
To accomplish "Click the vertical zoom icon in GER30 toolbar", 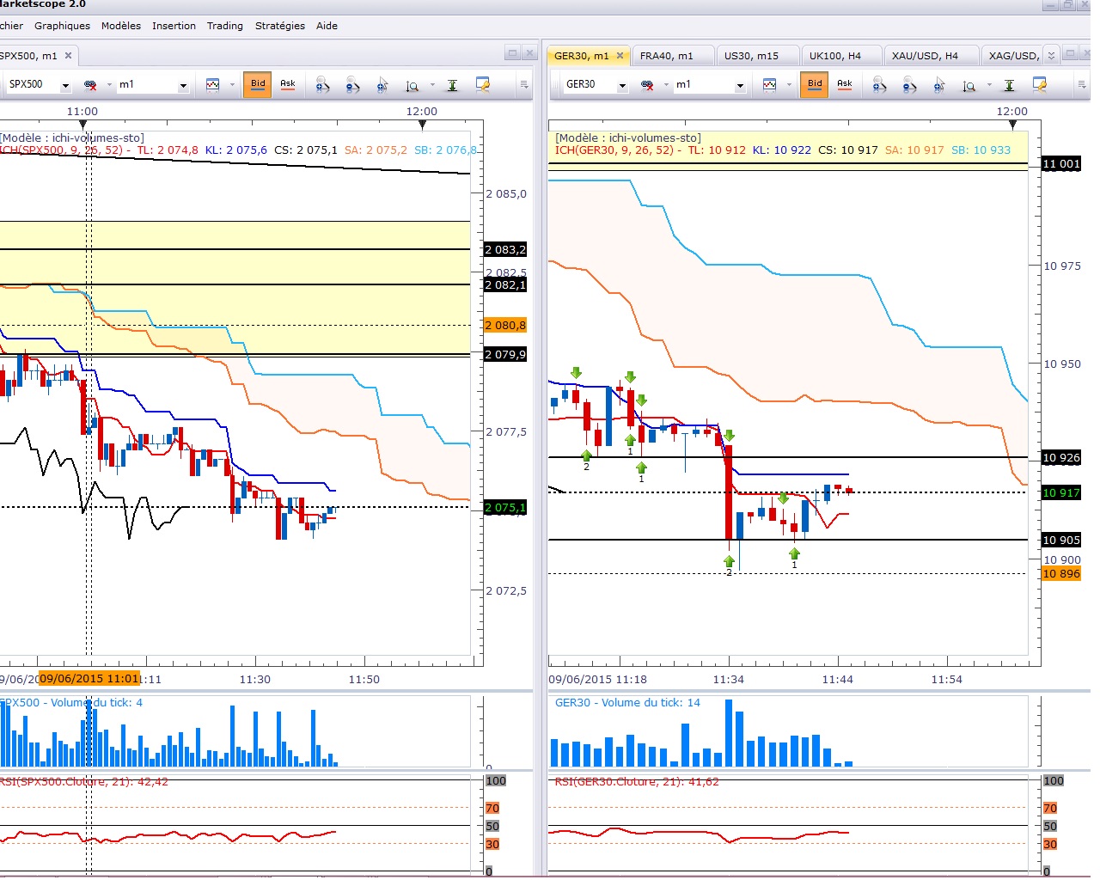I will (x=969, y=84).
